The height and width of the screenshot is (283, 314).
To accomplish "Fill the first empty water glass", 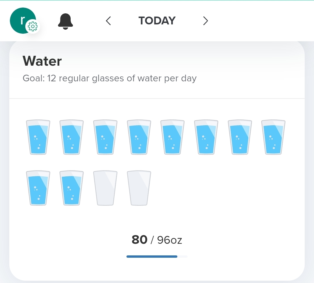I will [x=105, y=188].
